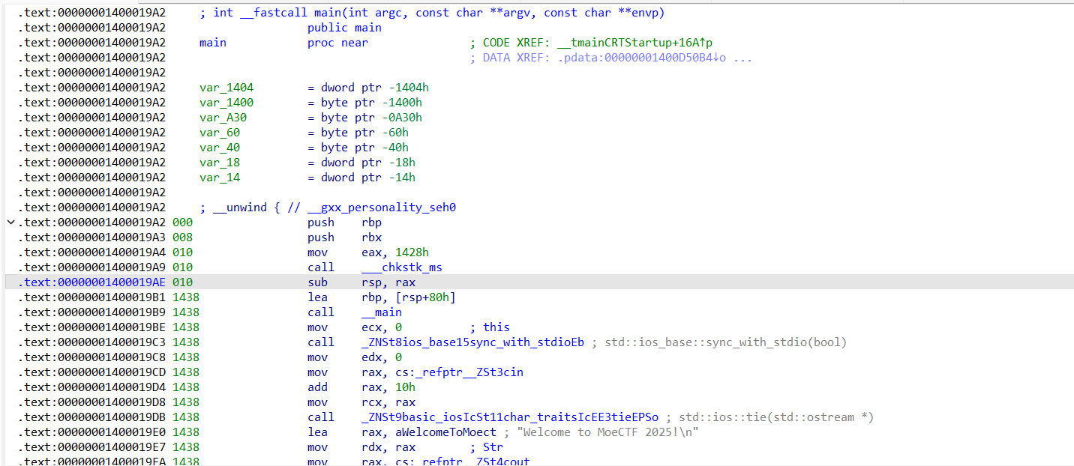Select the var_40 variable name
This screenshot has height=466, width=1074.
220,148
